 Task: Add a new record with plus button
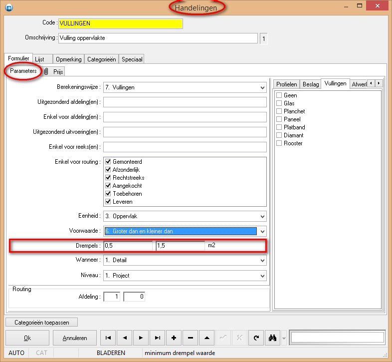click(174, 338)
